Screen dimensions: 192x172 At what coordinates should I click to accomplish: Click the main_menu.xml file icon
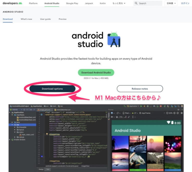click(x=20, y=135)
